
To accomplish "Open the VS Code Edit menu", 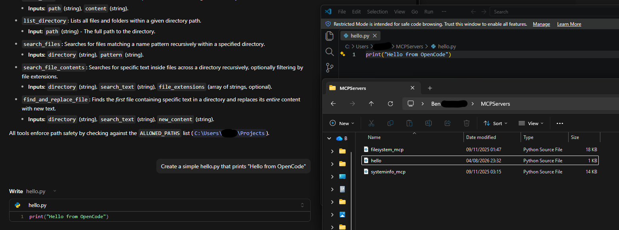I will pyautogui.click(x=356, y=11).
